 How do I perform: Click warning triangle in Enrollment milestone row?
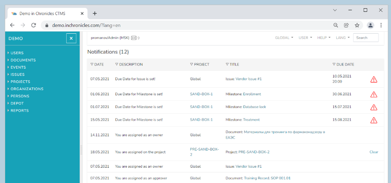coord(373,94)
